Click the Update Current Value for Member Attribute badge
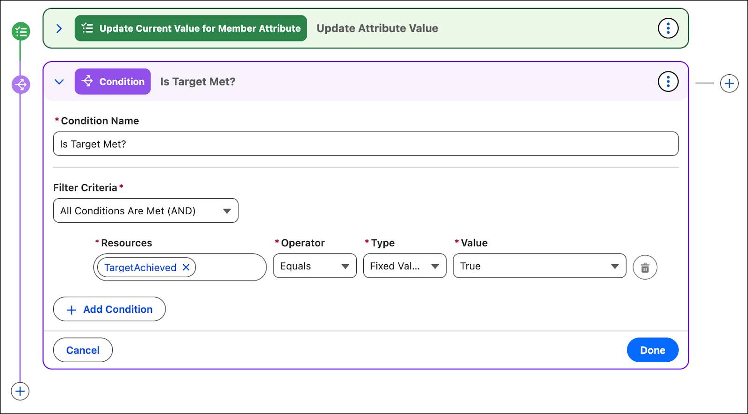 click(191, 28)
